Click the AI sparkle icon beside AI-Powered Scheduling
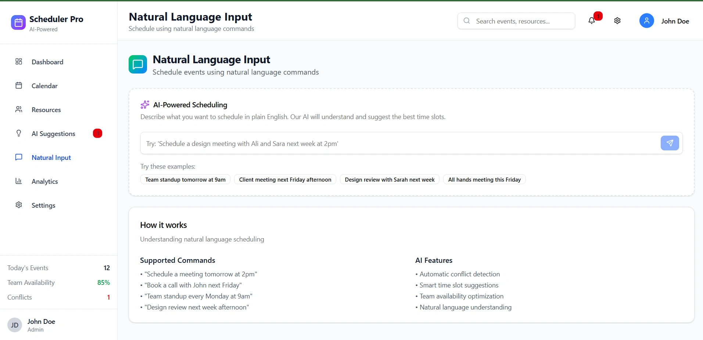Screen dimensions: 703x340 [145, 105]
